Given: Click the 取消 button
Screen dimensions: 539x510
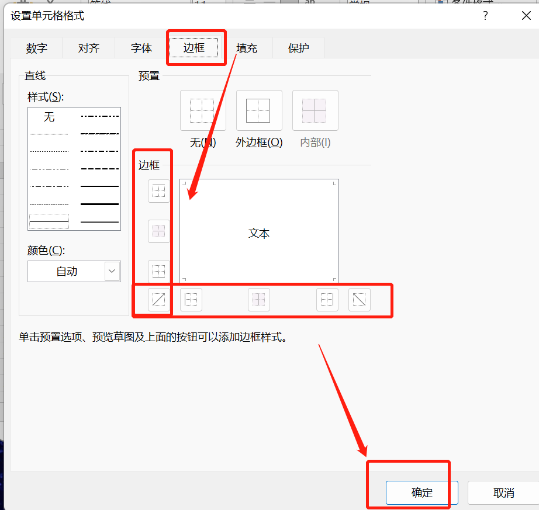Looking at the screenshot, I should (x=503, y=492).
